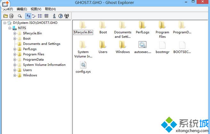Select Documents and Settings in the tree
Viewport: 210px width, 134px height.
(x=42, y=44)
